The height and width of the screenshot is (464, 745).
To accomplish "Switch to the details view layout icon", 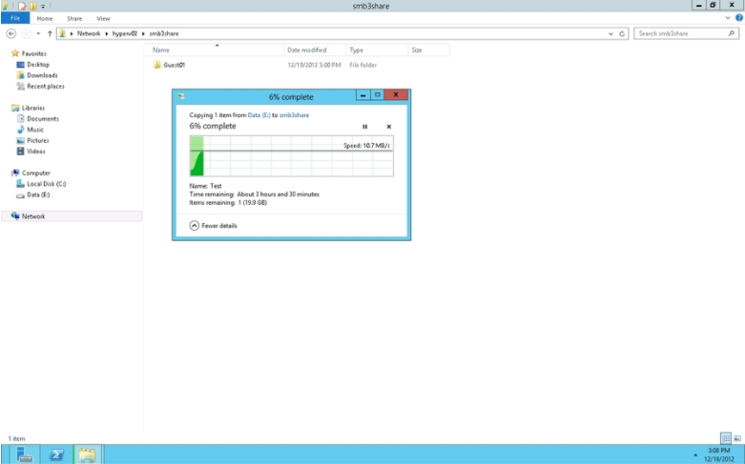I will pos(726,438).
